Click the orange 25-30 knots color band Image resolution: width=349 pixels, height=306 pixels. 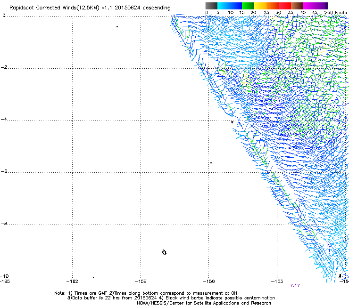coord(273,6)
